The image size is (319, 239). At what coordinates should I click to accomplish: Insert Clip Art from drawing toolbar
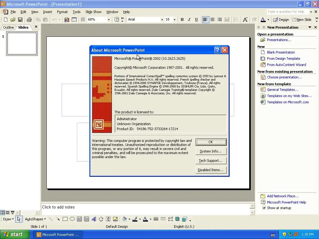point(108,219)
